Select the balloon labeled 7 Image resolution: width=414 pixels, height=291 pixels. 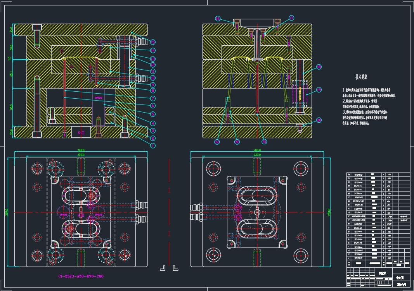pos(152,98)
